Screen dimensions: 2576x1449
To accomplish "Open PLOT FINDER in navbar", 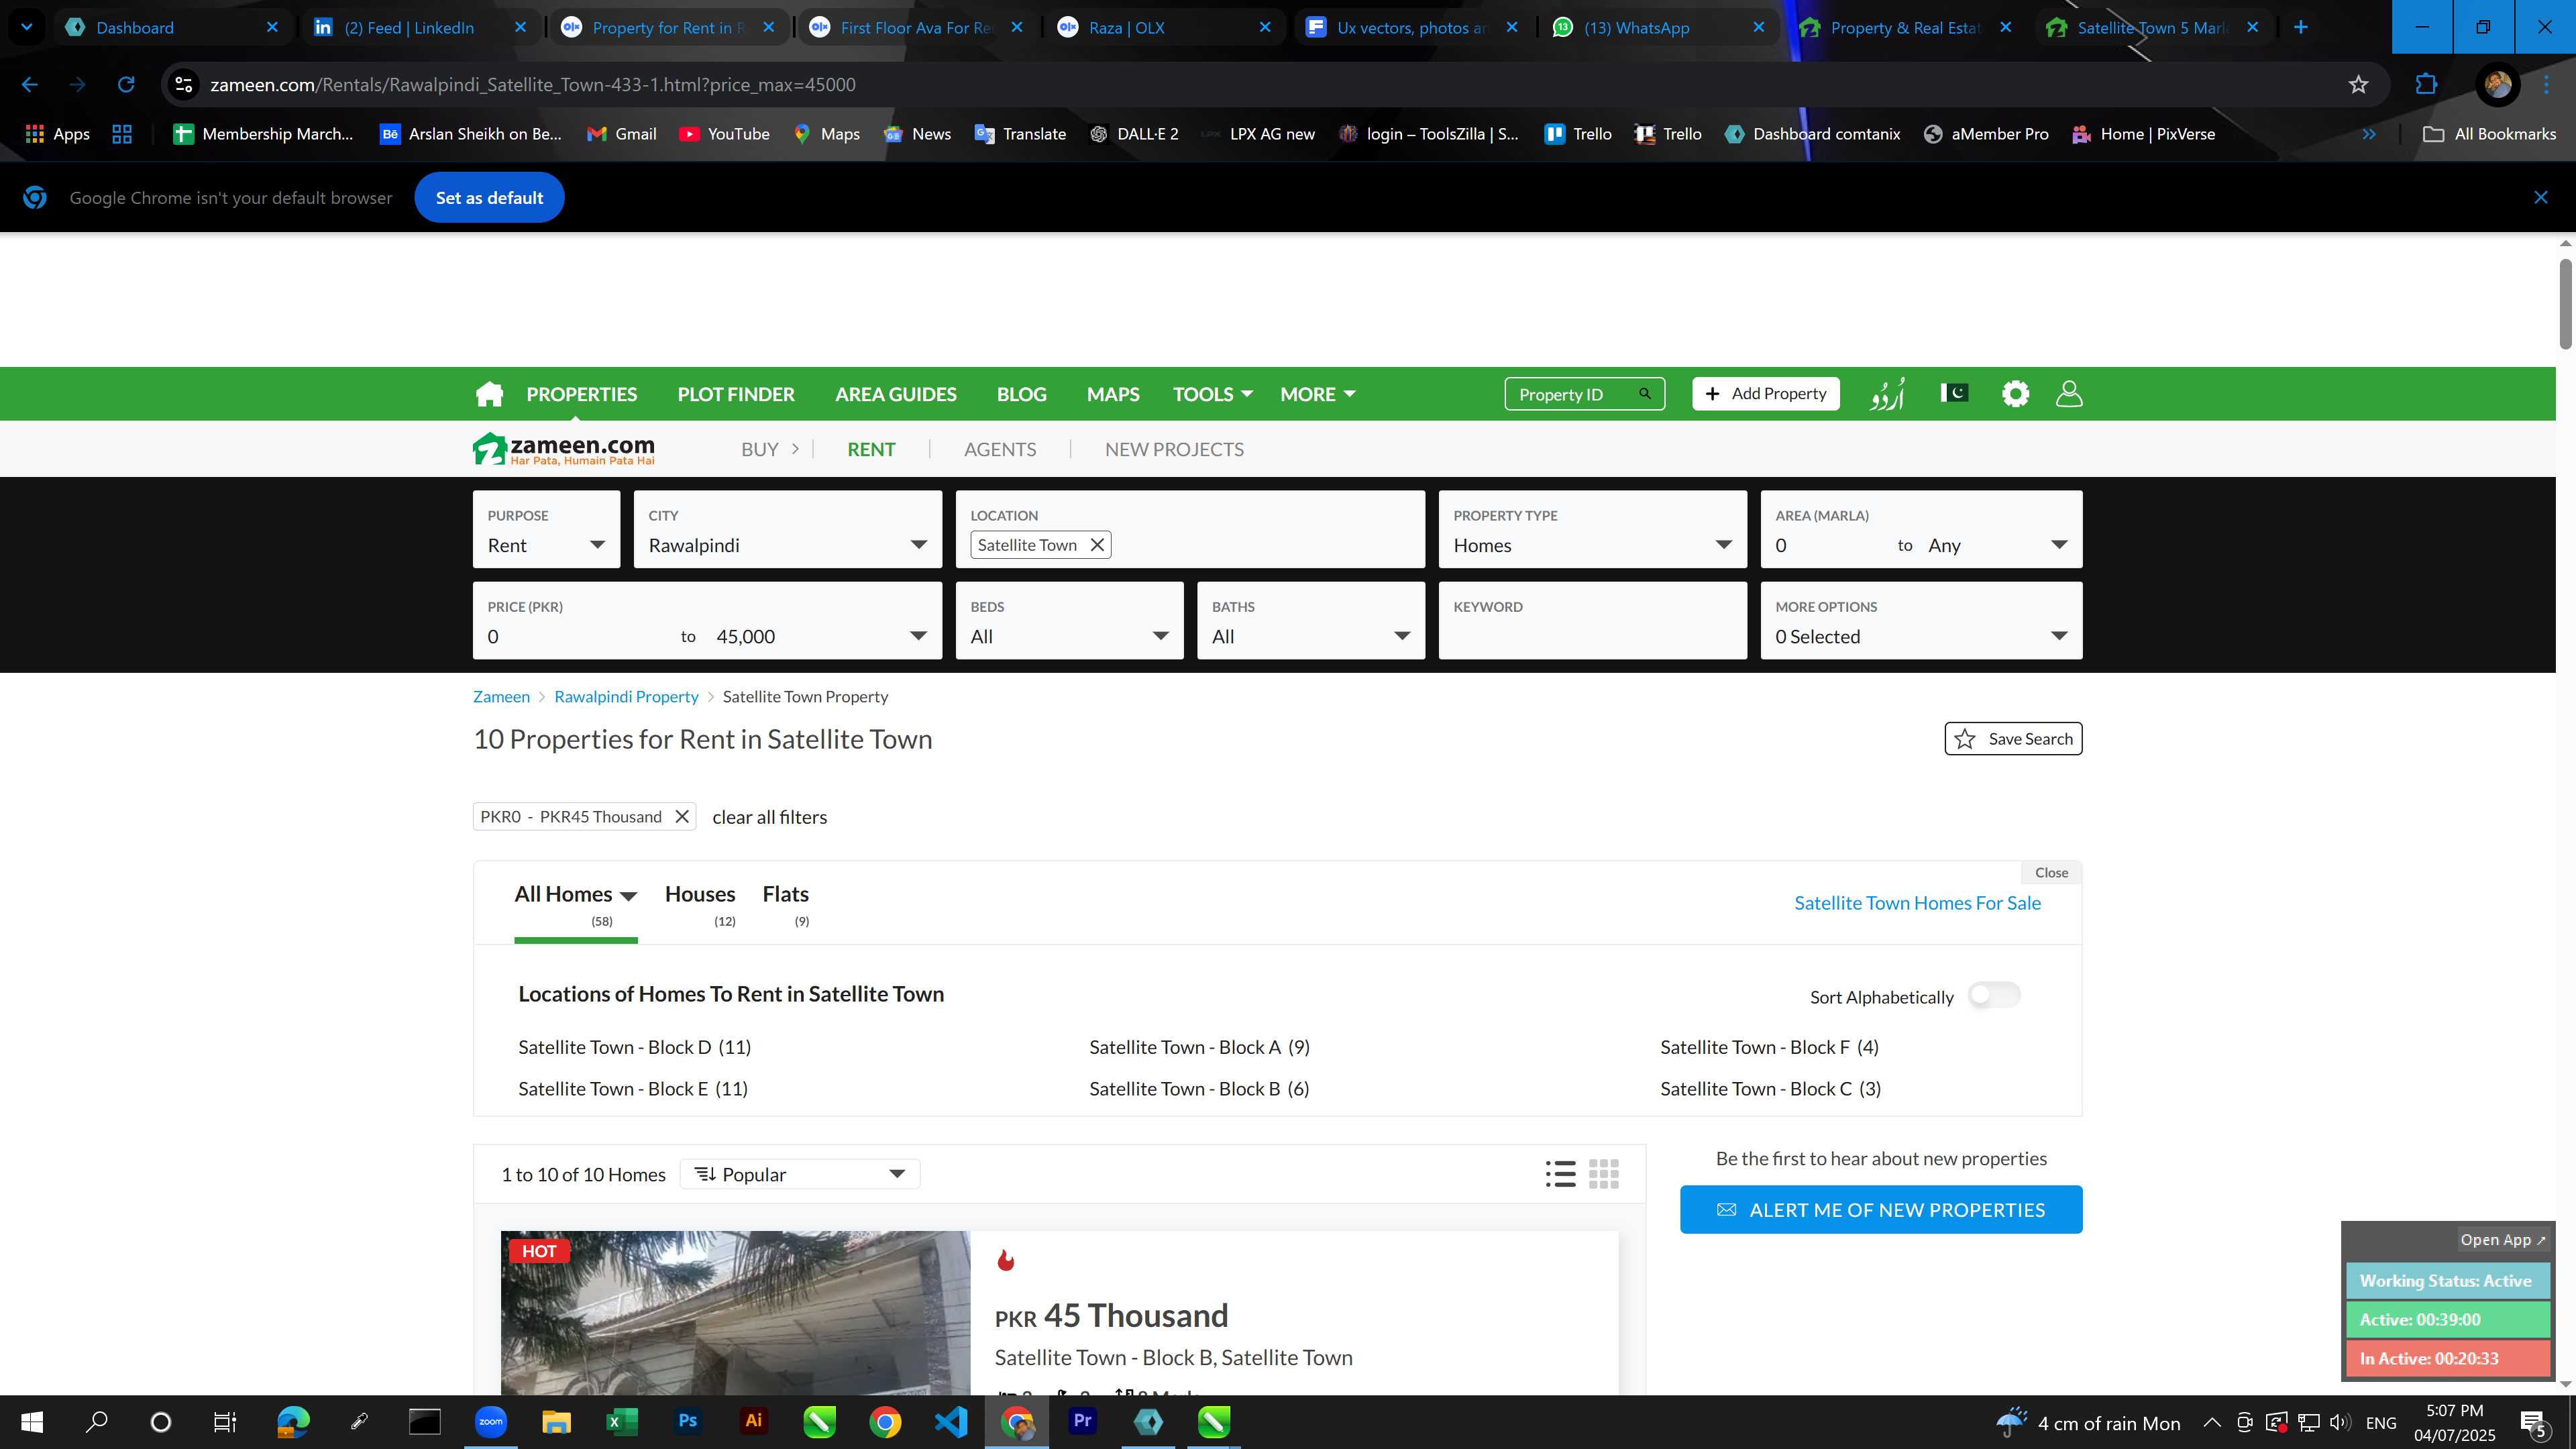I will [x=736, y=394].
